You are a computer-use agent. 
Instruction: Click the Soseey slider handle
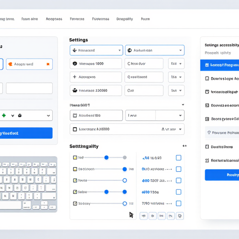click(125, 203)
